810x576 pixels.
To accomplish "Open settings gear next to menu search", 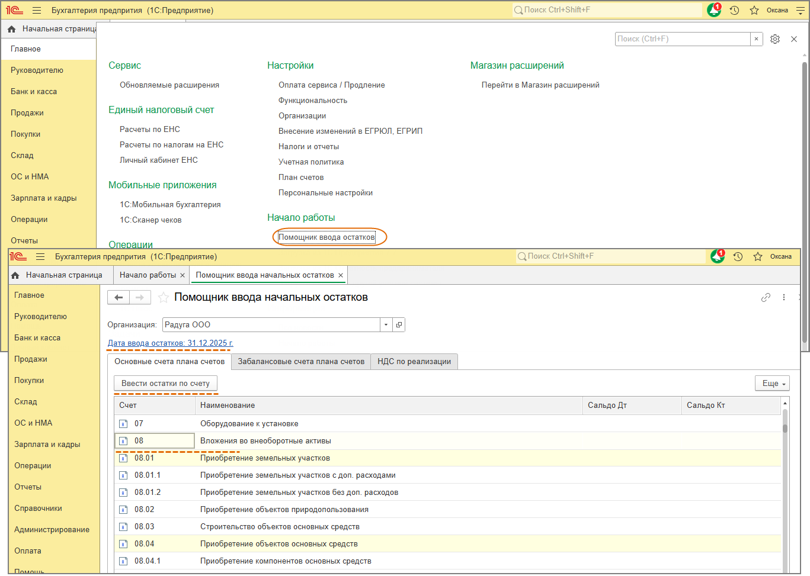I will click(x=775, y=39).
